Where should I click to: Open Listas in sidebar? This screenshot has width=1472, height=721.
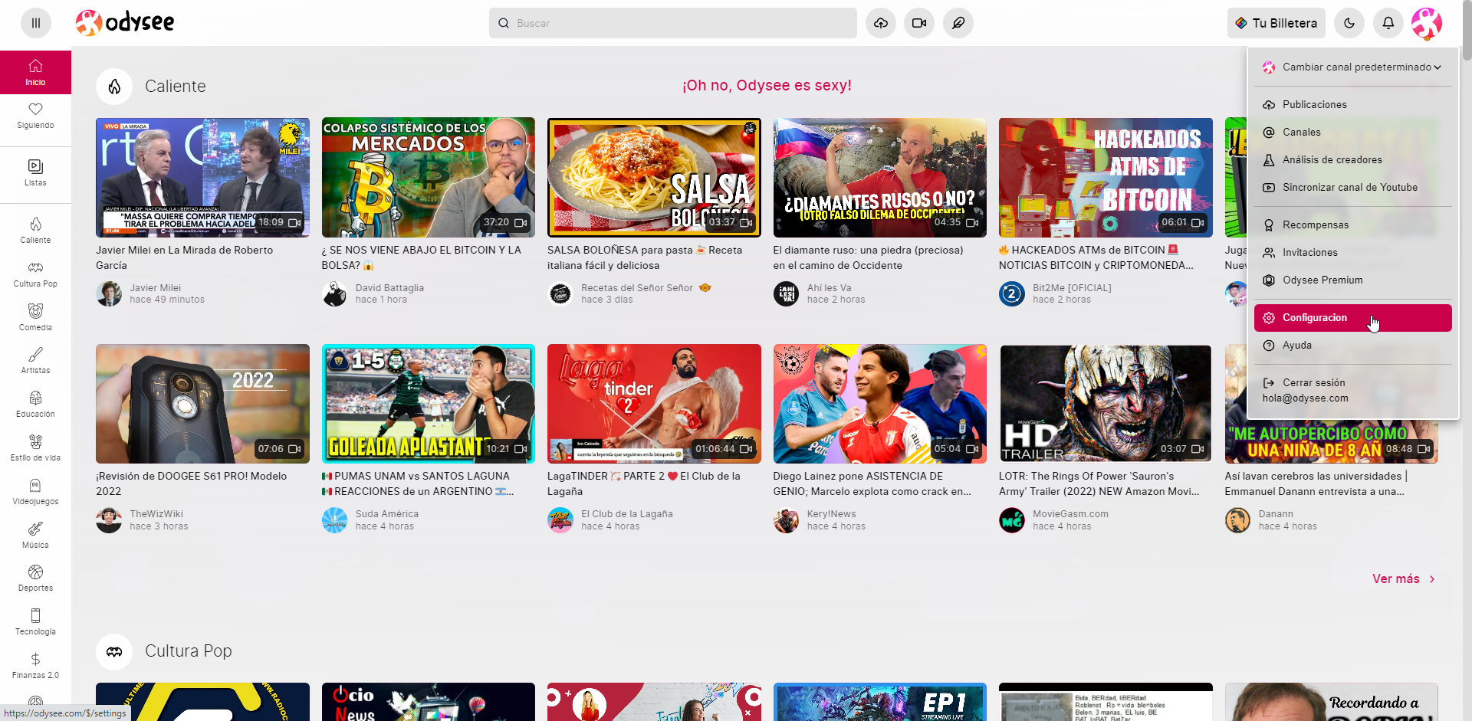coord(35,173)
